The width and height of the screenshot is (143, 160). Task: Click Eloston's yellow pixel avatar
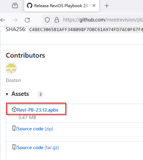11,68
